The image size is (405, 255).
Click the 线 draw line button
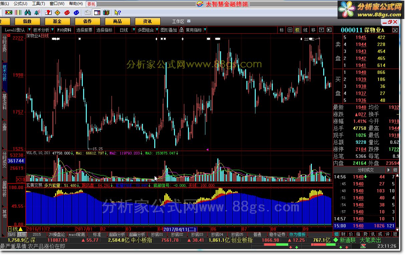[x=305, y=30]
